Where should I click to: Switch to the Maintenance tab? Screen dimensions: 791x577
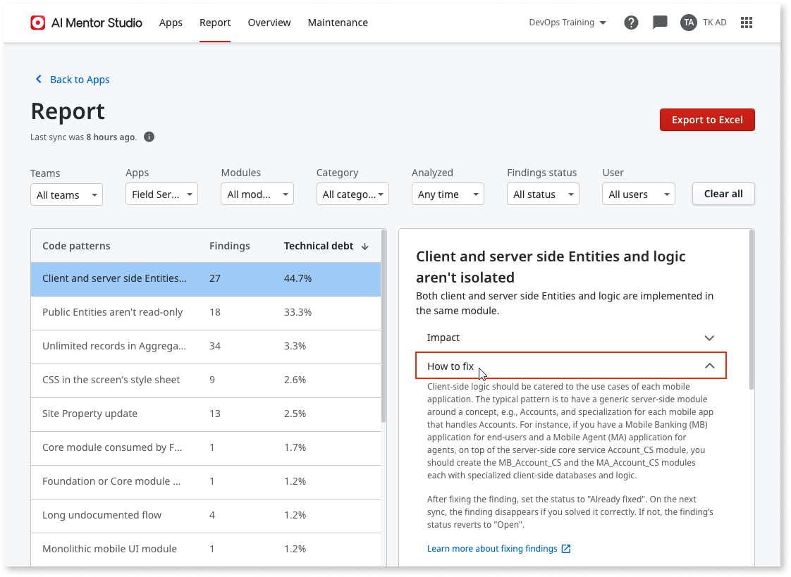tap(338, 23)
